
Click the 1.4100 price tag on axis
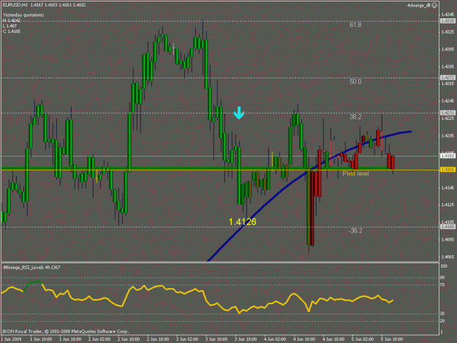(x=447, y=227)
